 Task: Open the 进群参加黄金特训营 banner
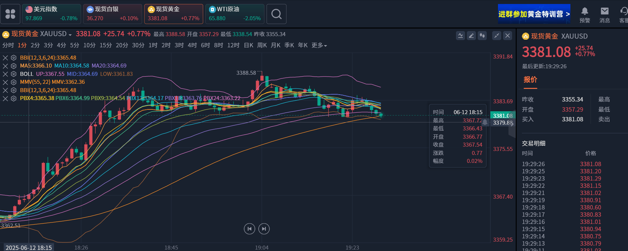(534, 14)
